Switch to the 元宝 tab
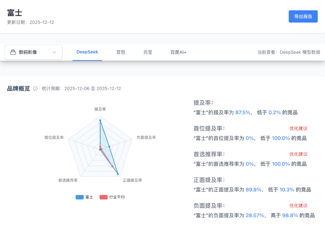Image resolution: width=325 pixels, height=229 pixels. 148,52
